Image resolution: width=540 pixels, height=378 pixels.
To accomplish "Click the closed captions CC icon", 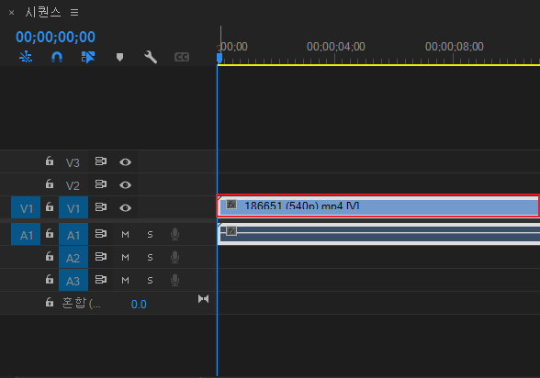I will 182,57.
